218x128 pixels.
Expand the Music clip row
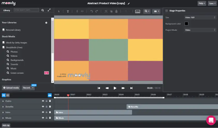coord(3,118)
